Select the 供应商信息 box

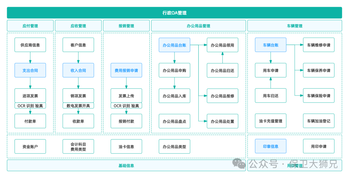[x=30, y=45]
